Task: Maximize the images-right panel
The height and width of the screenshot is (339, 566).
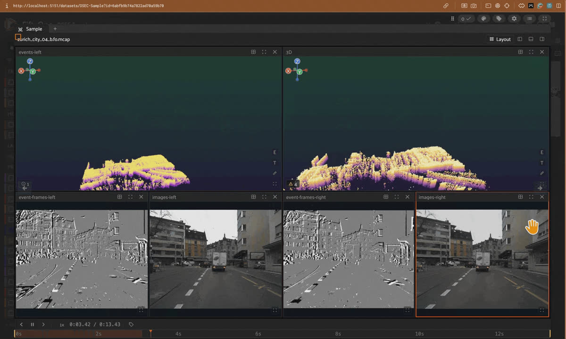Action: [x=531, y=197]
